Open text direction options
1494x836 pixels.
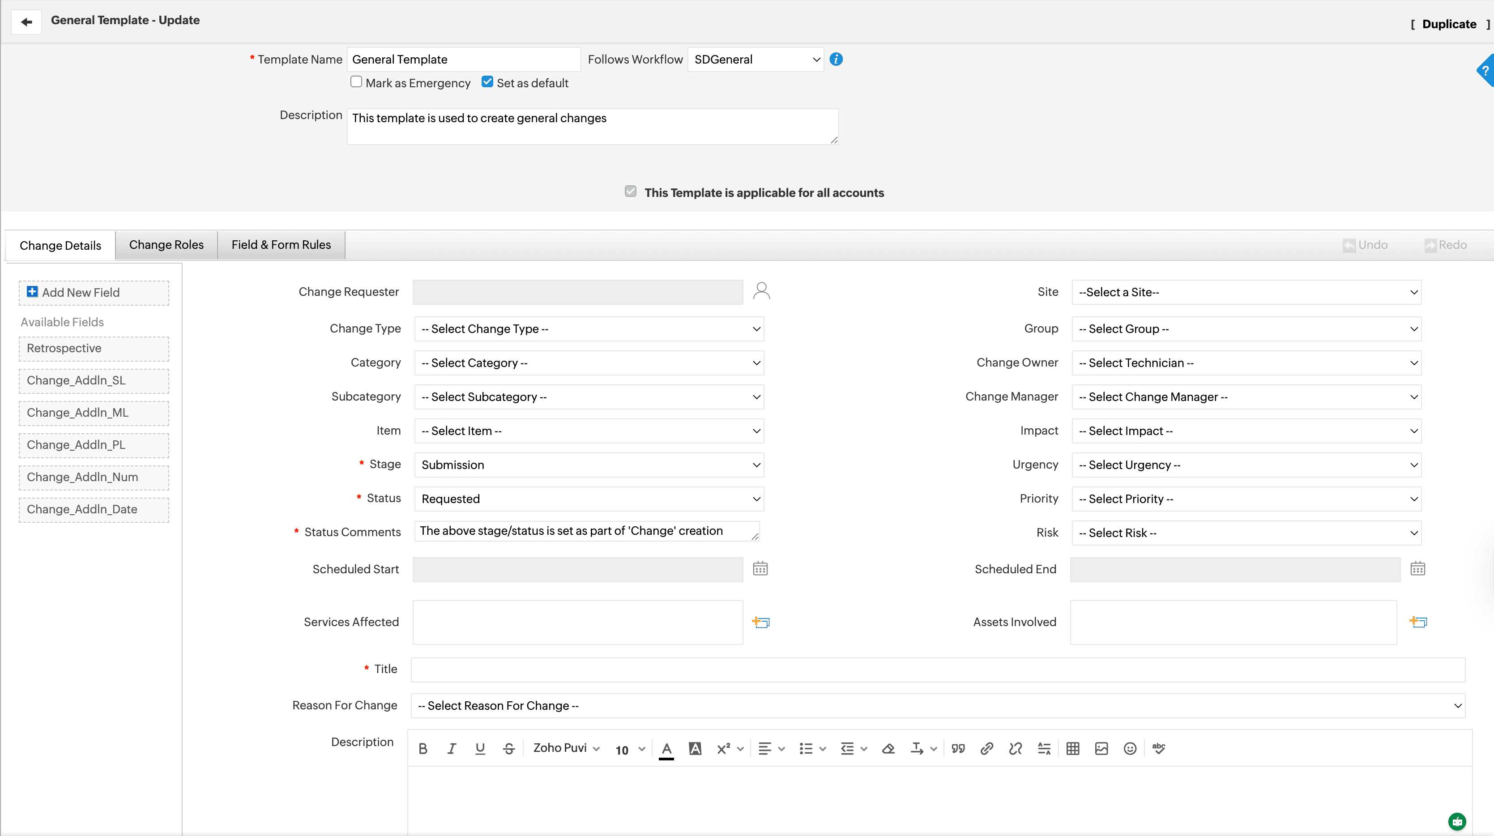click(923, 748)
